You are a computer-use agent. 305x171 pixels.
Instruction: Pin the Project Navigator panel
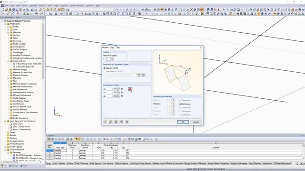pyautogui.click(x=41, y=17)
